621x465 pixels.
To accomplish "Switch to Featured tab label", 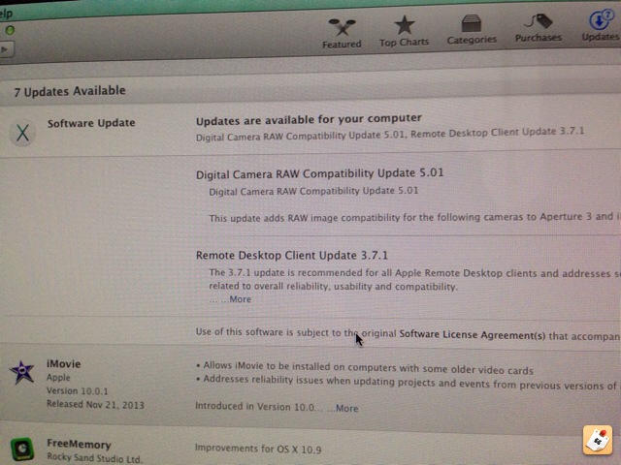I will [x=342, y=44].
